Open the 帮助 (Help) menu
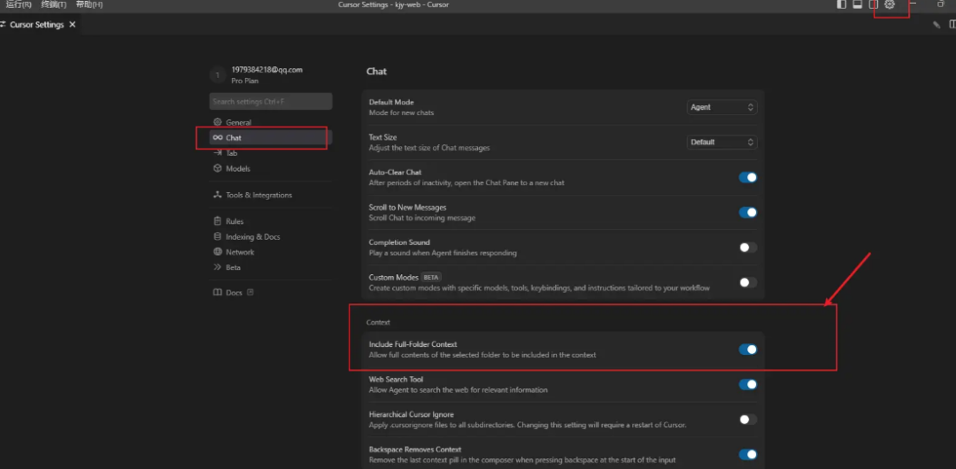 point(89,5)
